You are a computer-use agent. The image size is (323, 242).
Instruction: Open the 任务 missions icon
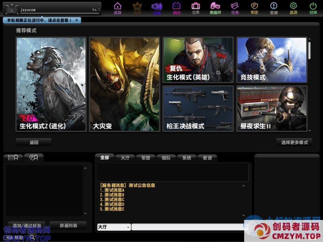pyautogui.click(x=235, y=8)
